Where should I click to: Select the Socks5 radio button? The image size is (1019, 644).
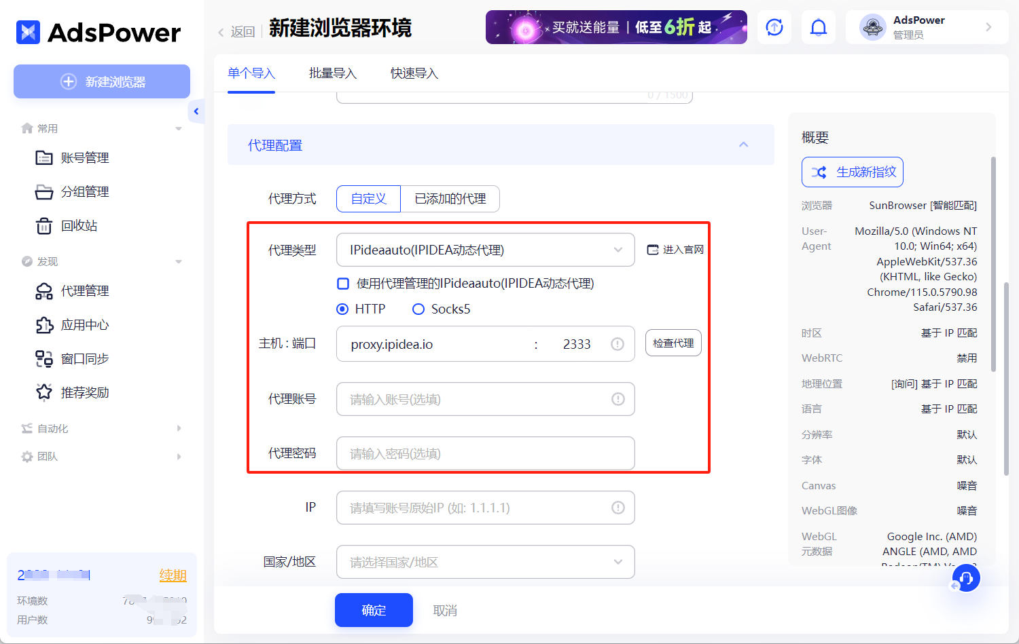[x=418, y=309]
